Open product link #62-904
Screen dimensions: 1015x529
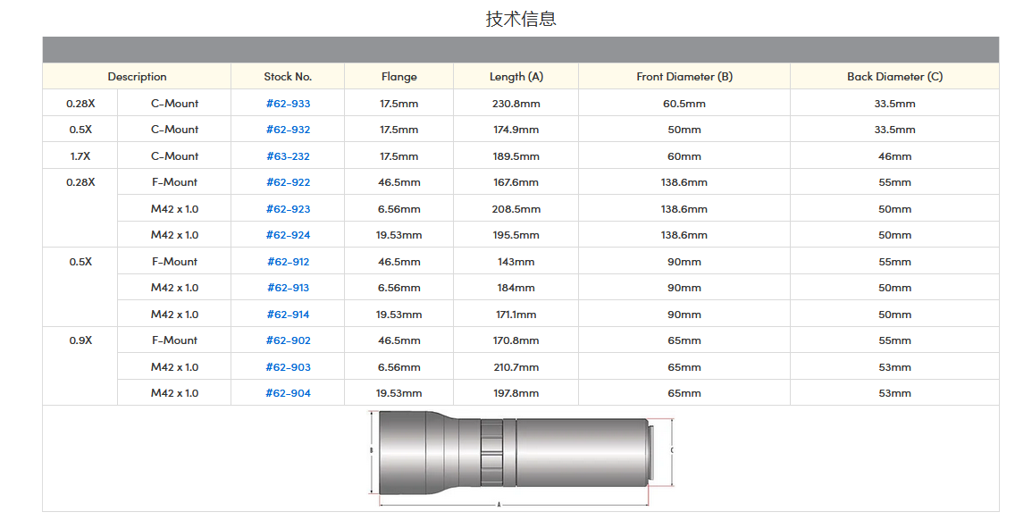288,393
